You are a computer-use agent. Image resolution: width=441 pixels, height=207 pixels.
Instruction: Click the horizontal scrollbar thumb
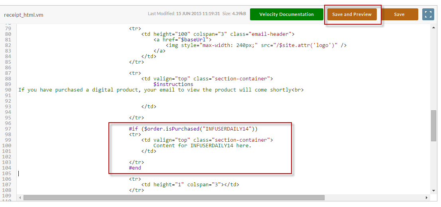(x=174, y=198)
